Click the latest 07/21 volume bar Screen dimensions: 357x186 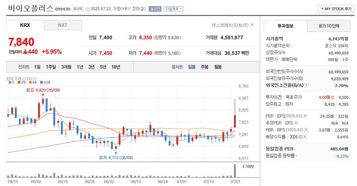tap(235, 171)
